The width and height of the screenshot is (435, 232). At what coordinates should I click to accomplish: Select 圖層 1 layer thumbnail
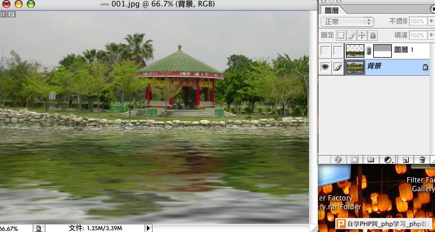coord(355,51)
